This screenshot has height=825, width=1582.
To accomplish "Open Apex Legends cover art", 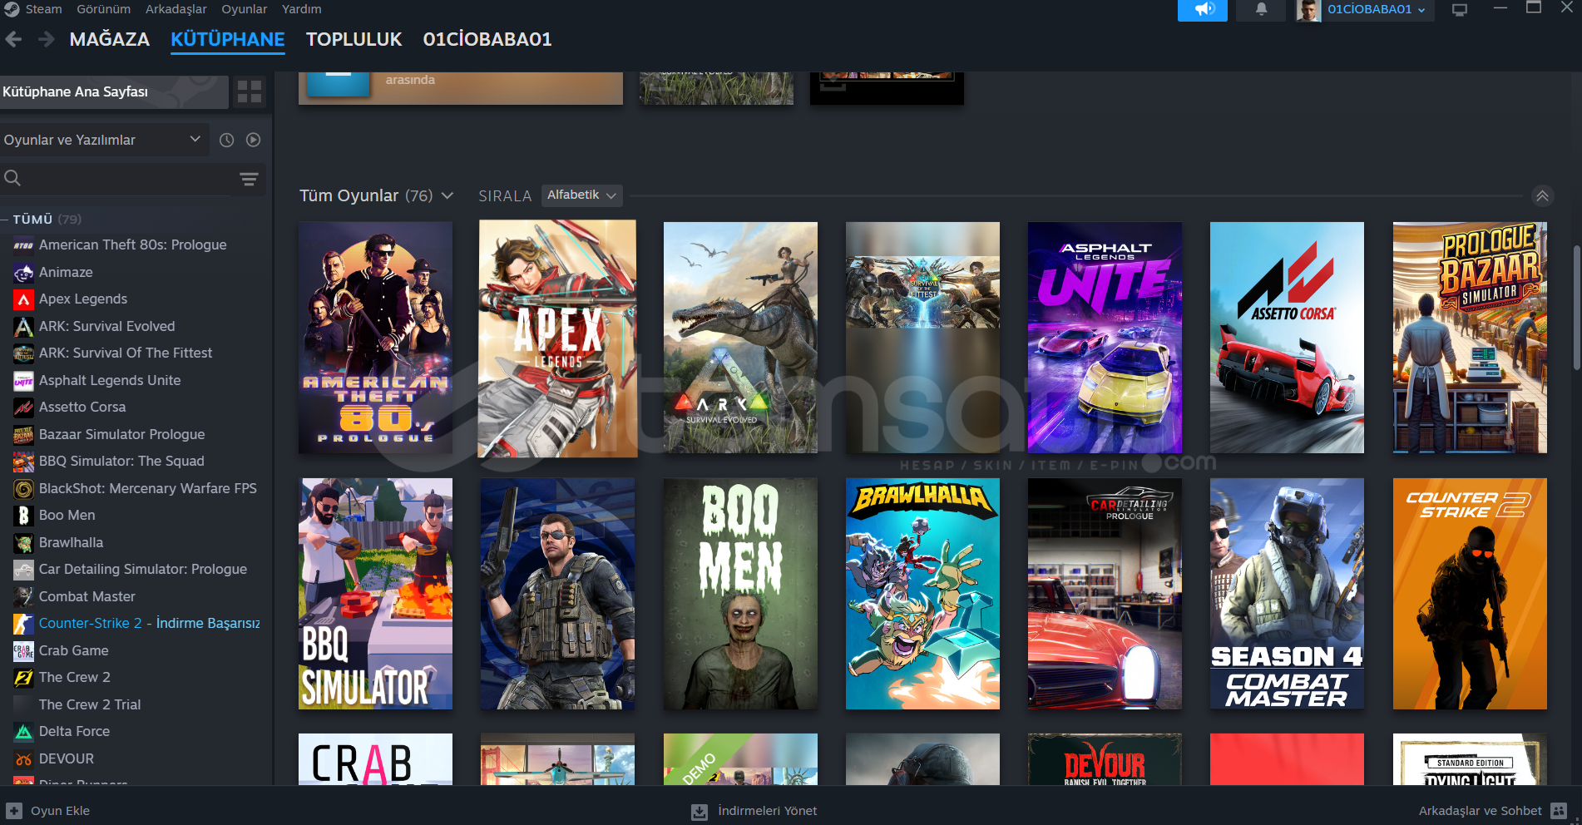I will [557, 338].
